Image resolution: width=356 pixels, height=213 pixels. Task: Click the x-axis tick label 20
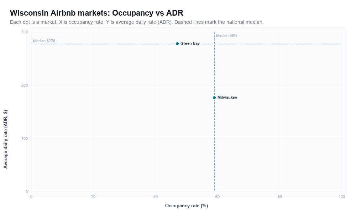(x=93, y=197)
